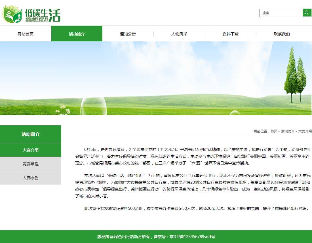
Task: Open the 人物风采 navigation item
Action: point(179,34)
